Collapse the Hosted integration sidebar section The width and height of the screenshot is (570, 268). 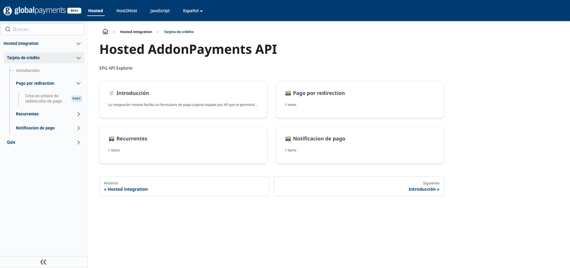click(x=78, y=44)
